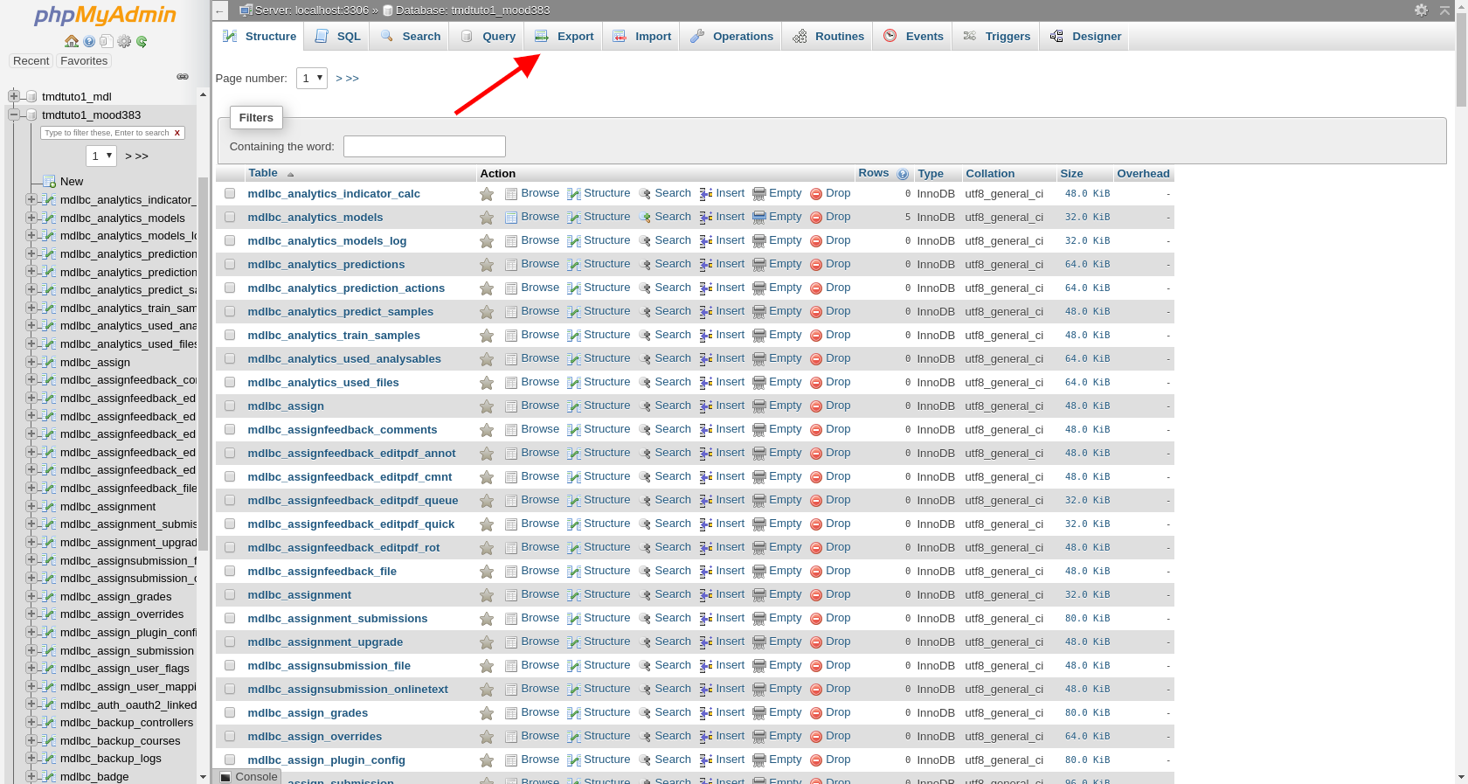Screen dimensions: 1468x784
Task: Tick checkbox for mdlbc_analytics_predictions table
Action: coord(230,264)
